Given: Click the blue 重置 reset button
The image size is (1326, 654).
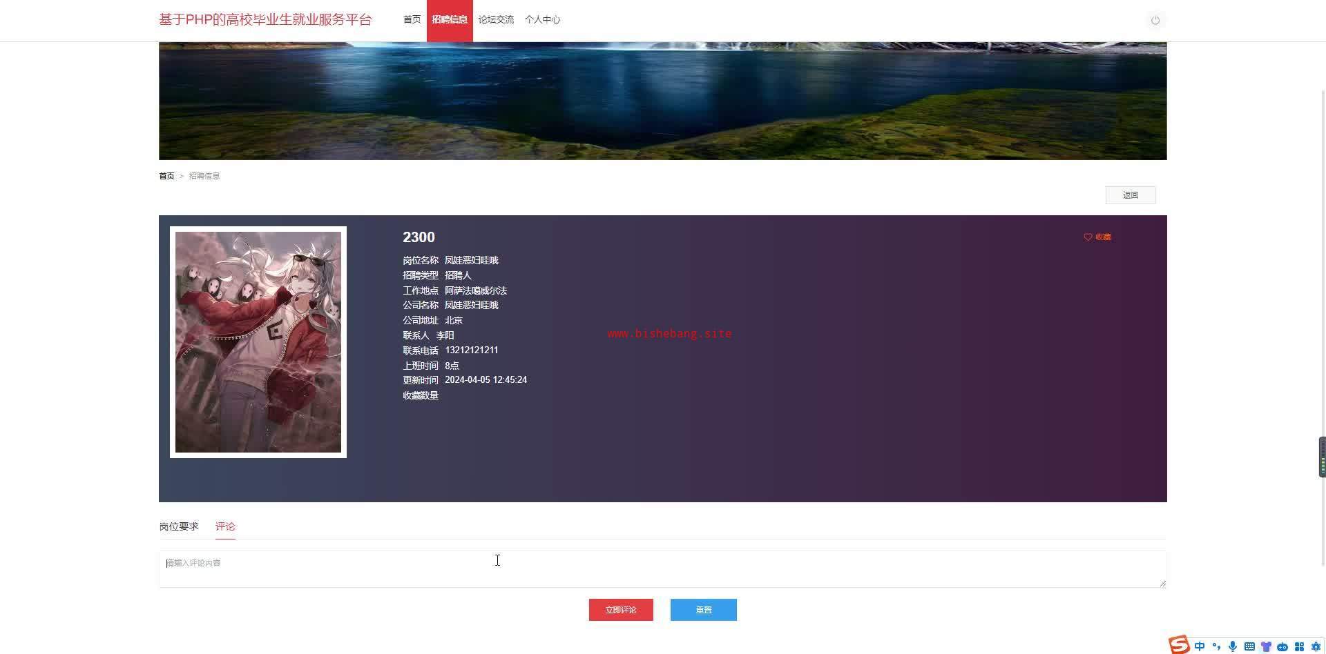Looking at the screenshot, I should coord(704,610).
